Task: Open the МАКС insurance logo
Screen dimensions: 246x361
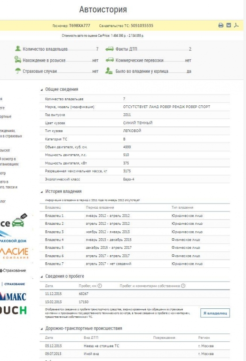Action: click(13, 296)
